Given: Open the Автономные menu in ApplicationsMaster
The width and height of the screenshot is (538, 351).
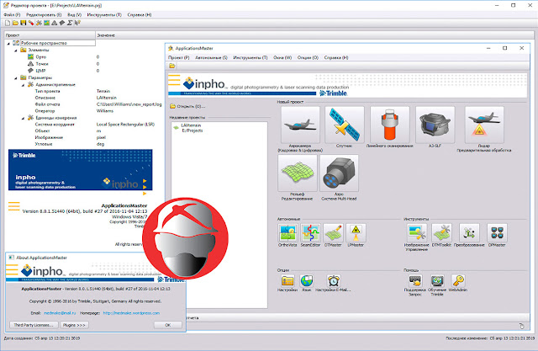Looking at the screenshot, I should [211, 58].
